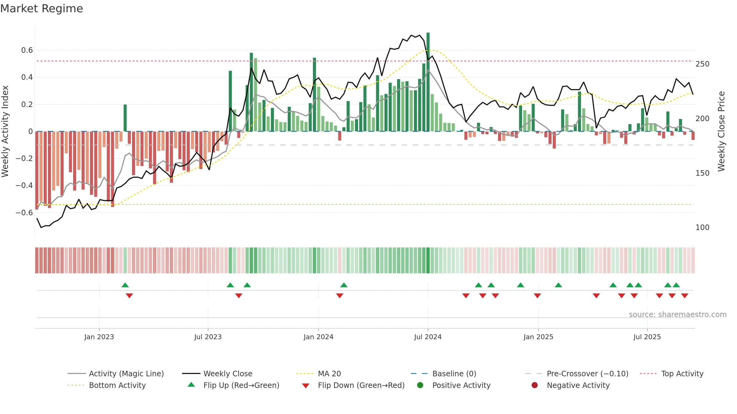The image size is (737, 414).
Task: Click the light green Bottom Activity legend line
Action: pyautogui.click(x=76, y=385)
